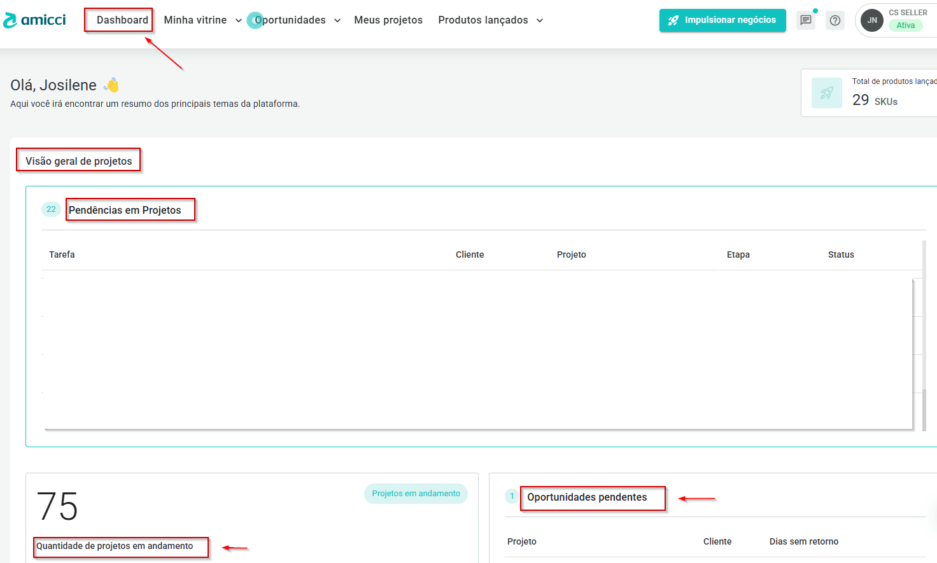This screenshot has height=563, width=937.
Task: Click the 1 opportunities count badge
Action: 512,496
